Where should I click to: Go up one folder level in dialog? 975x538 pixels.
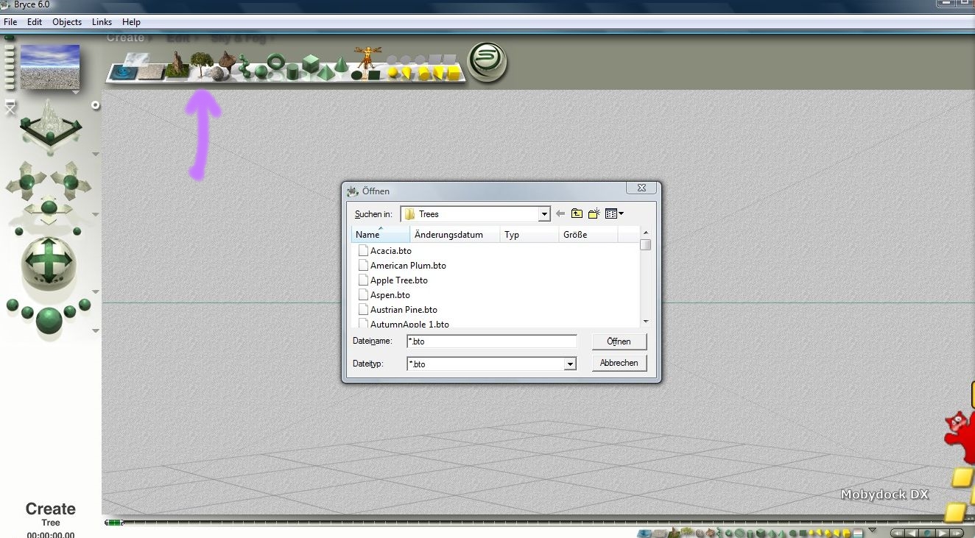tap(577, 214)
